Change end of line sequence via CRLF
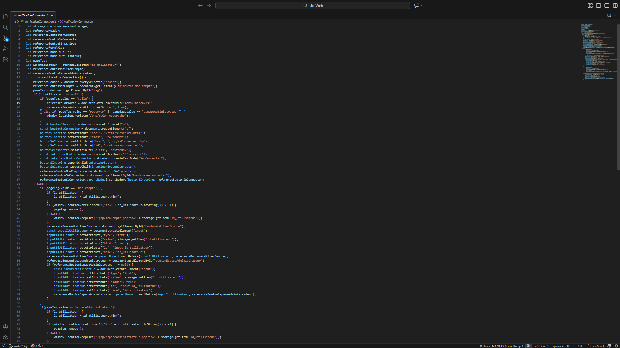620x348 pixels. coord(581,346)
